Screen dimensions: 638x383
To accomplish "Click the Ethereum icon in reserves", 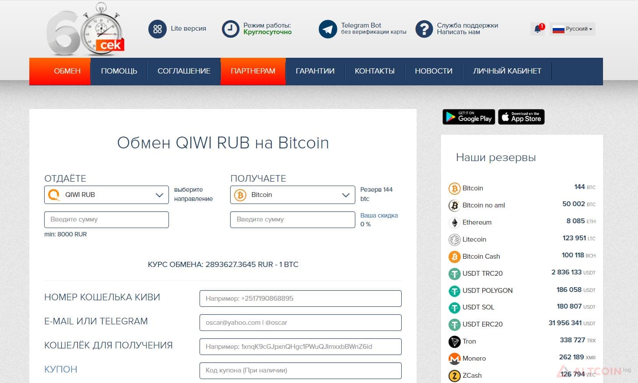I will click(x=454, y=222).
